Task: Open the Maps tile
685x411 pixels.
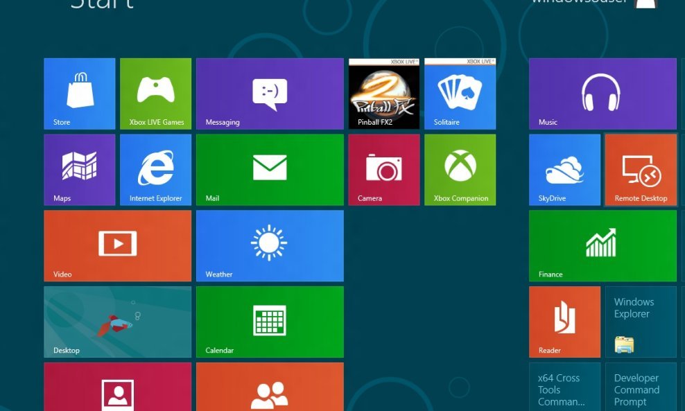Action: point(79,170)
